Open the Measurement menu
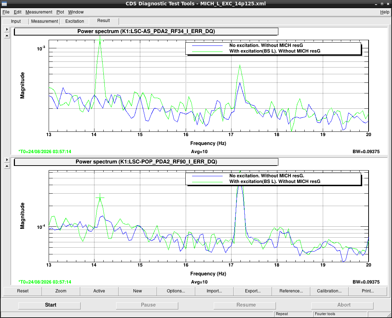The image size is (392, 318). 39,12
